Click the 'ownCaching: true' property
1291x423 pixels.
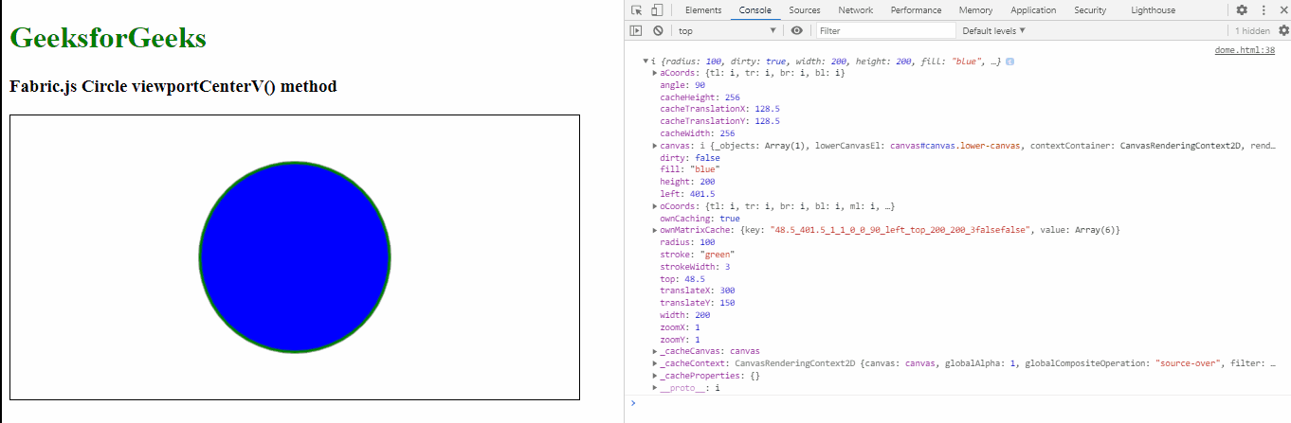coord(700,219)
